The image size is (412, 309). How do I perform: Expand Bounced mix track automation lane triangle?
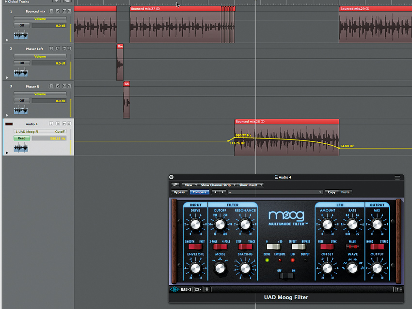pos(7,40)
